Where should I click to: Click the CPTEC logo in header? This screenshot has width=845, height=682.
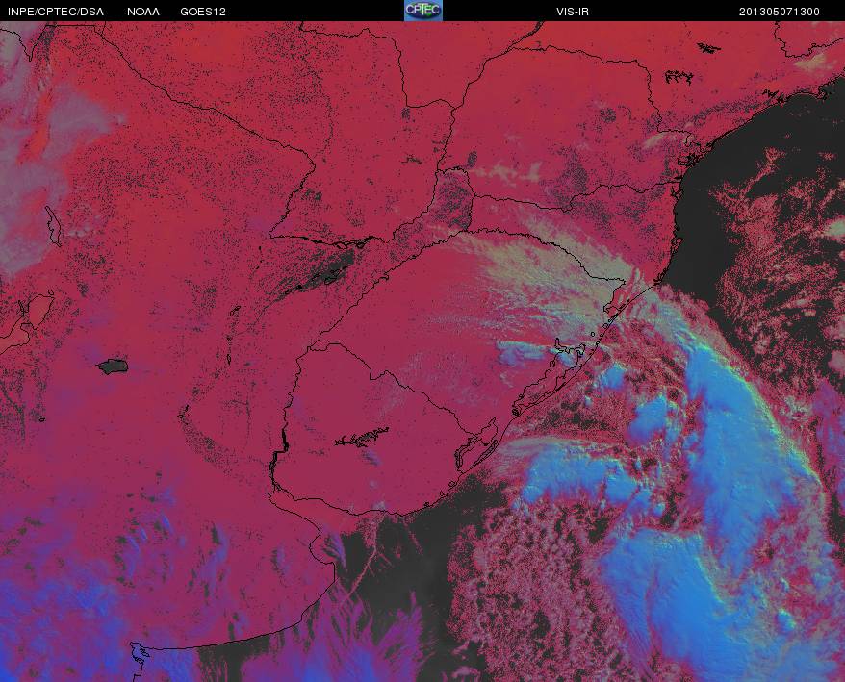coord(423,11)
